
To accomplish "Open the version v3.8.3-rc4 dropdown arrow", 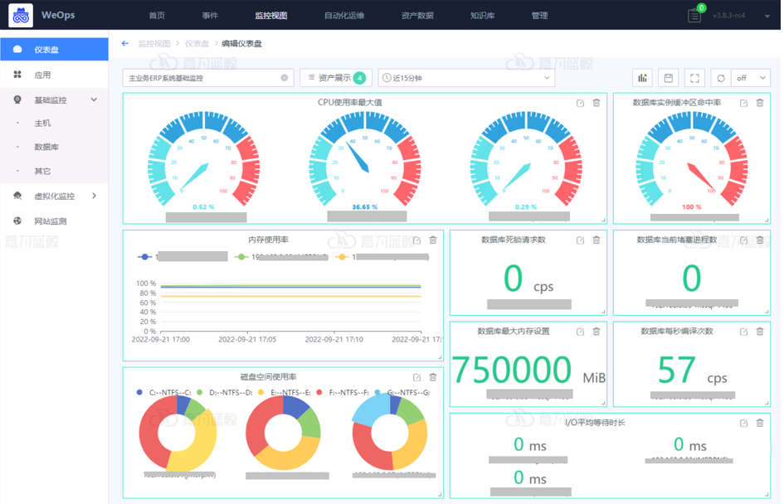I will tap(767, 16).
